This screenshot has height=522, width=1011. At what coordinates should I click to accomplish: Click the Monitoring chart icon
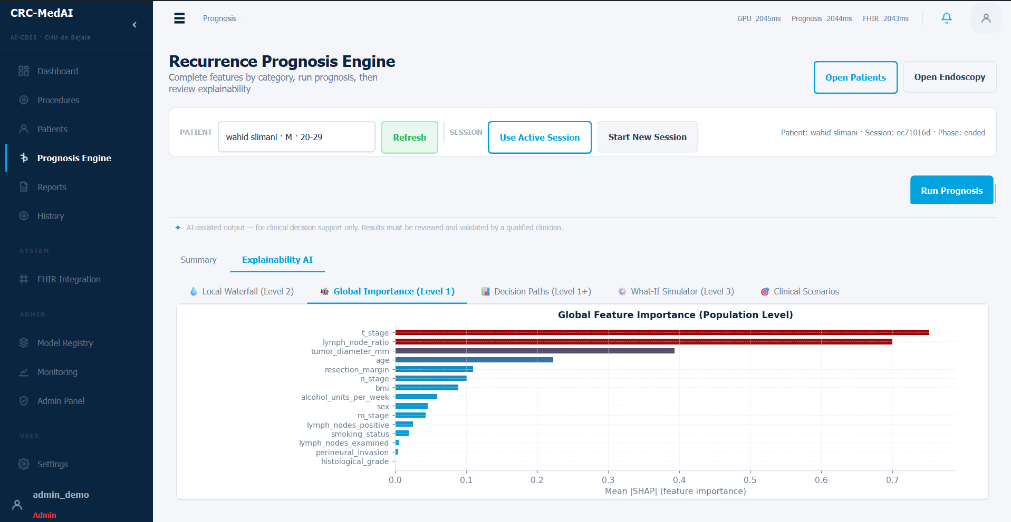coord(24,372)
